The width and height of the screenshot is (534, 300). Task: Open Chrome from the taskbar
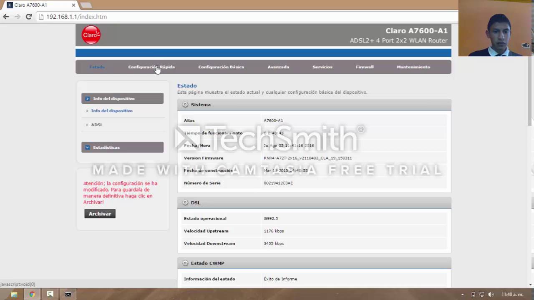[32, 294]
